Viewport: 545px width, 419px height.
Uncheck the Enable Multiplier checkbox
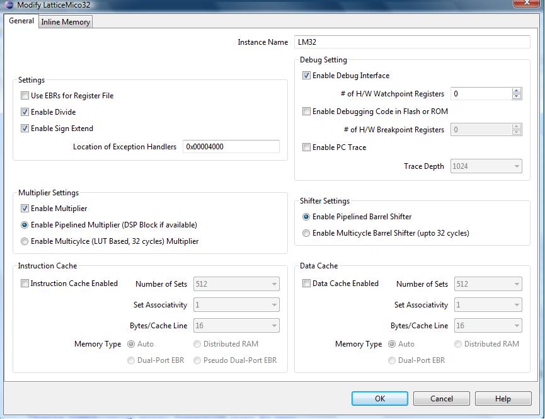click(25, 209)
